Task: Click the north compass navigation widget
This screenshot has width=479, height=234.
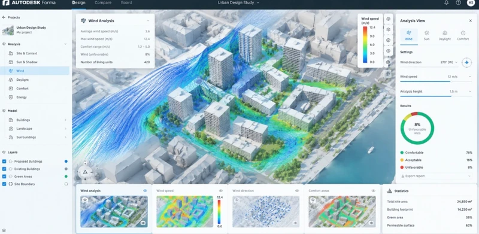Action: click(x=85, y=172)
